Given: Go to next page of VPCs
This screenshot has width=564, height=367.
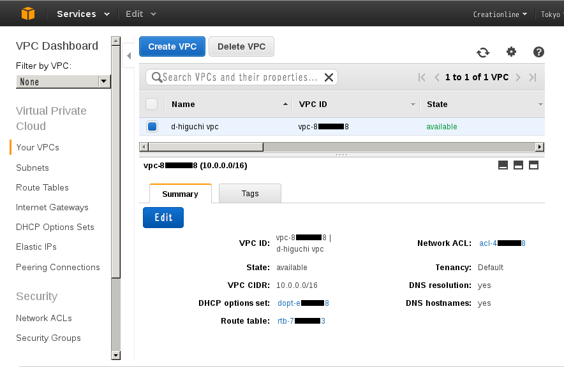Looking at the screenshot, I should coord(518,77).
